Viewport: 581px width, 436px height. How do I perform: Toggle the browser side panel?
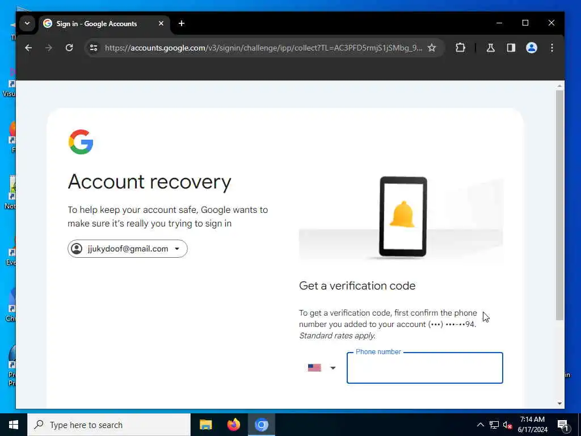point(511,48)
